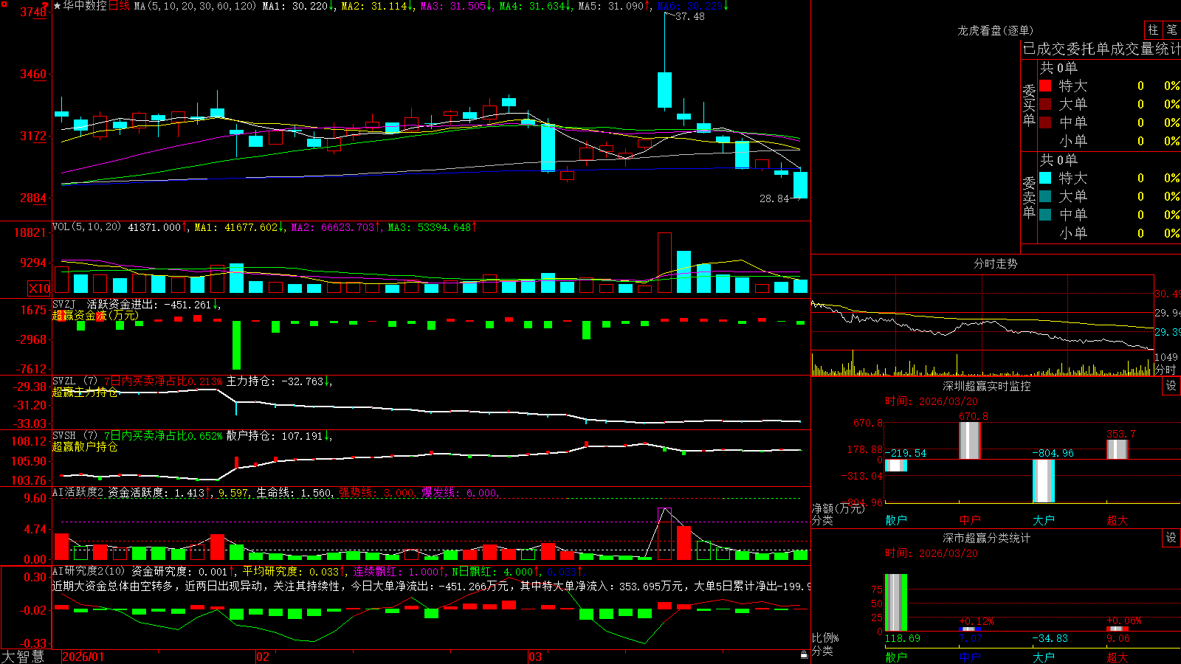Screen dimensions: 1181x664
Task: Click the 28.84 low price label
Action: [x=774, y=198]
